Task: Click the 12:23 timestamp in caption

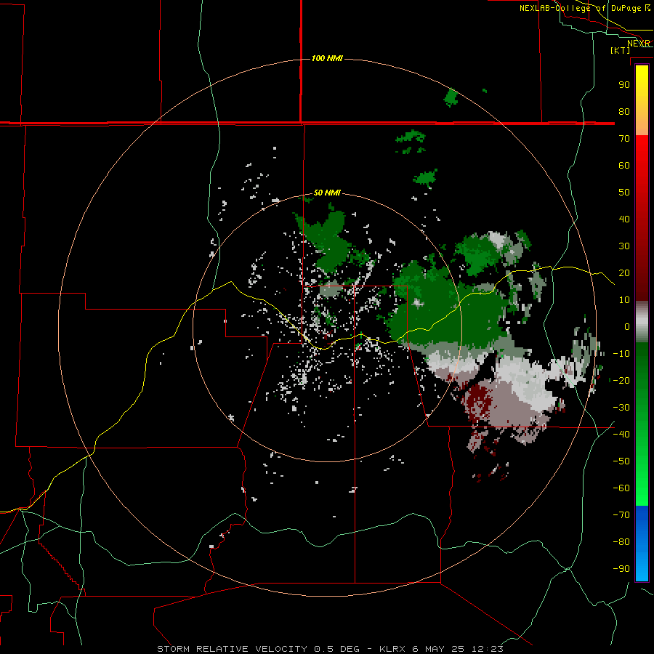Action: tap(487, 649)
